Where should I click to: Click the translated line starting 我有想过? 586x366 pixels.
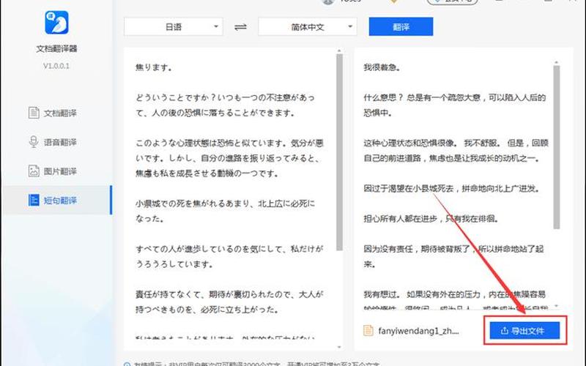[x=454, y=295]
